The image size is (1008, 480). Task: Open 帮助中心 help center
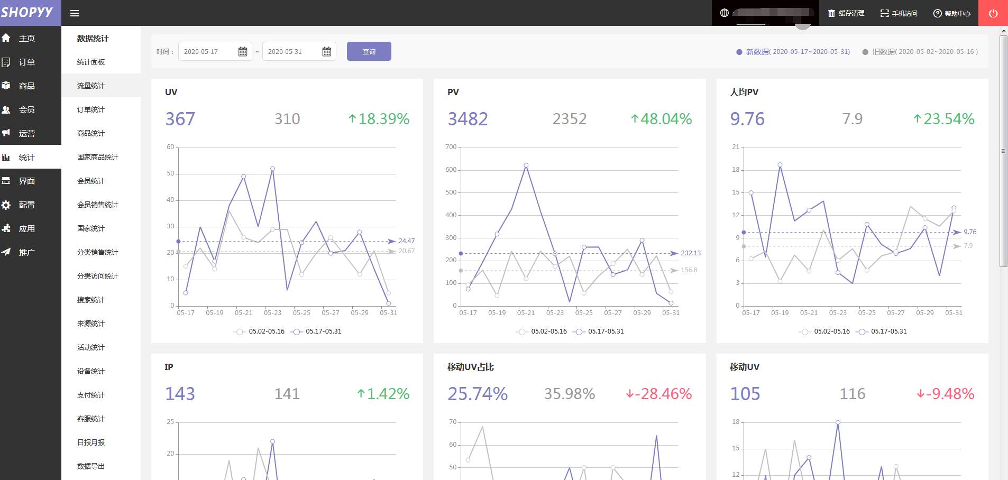(952, 13)
